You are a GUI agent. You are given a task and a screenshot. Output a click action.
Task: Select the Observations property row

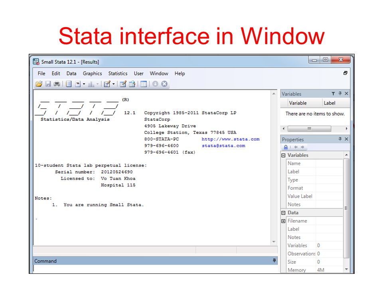315,254
